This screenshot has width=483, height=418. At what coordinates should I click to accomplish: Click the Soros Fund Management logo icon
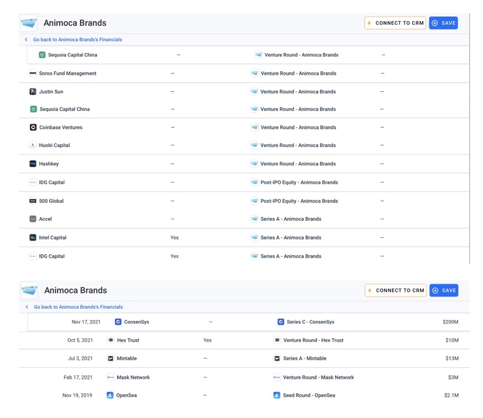[33, 74]
